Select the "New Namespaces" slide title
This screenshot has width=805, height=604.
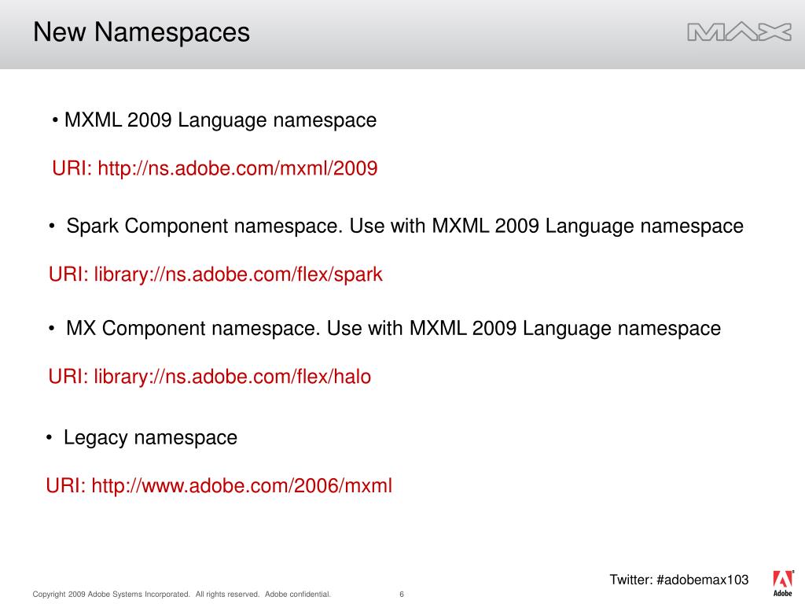[142, 31]
